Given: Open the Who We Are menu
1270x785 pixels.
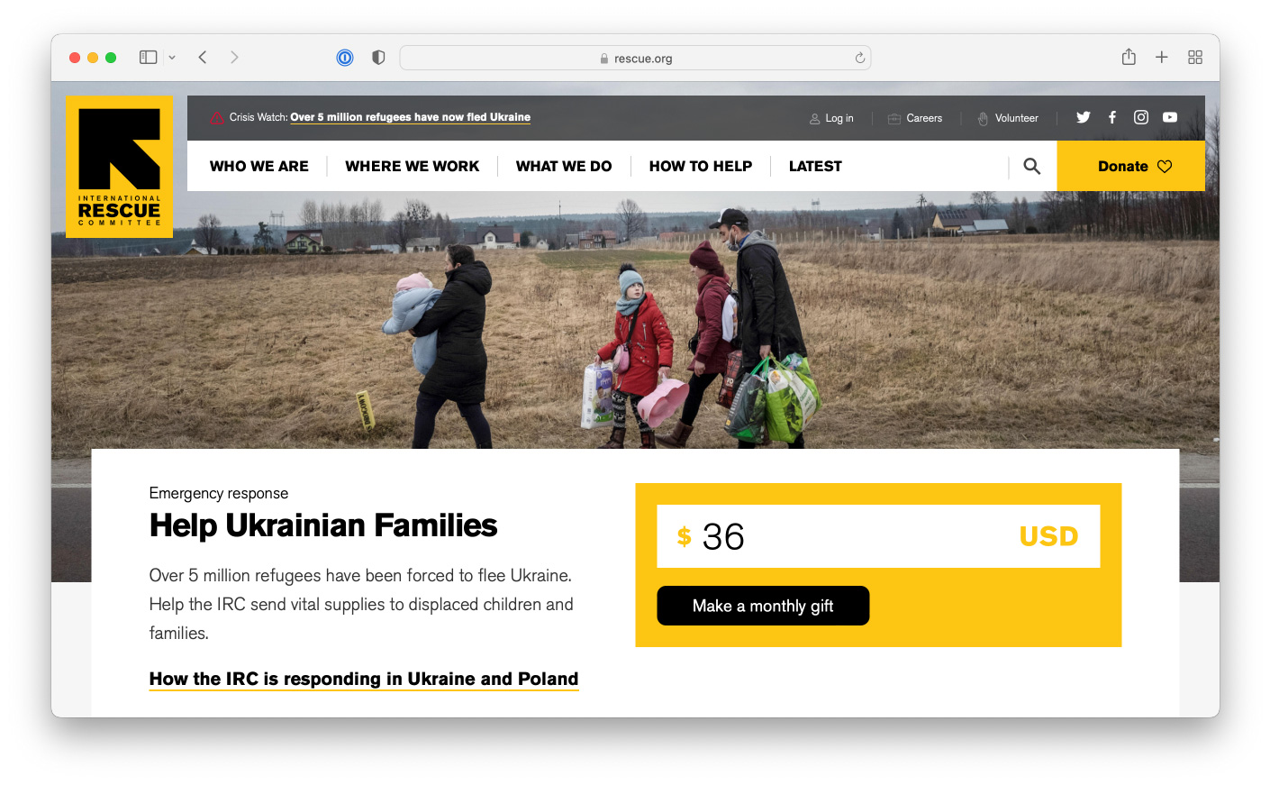Looking at the screenshot, I should tap(259, 166).
